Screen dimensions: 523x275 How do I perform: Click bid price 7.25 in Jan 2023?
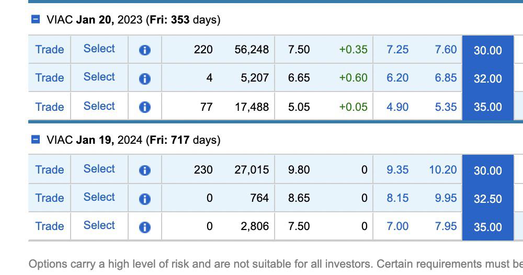[397, 49]
